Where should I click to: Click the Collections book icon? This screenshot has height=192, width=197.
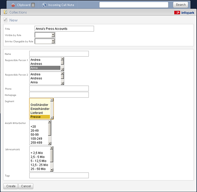click(x=5, y=12)
